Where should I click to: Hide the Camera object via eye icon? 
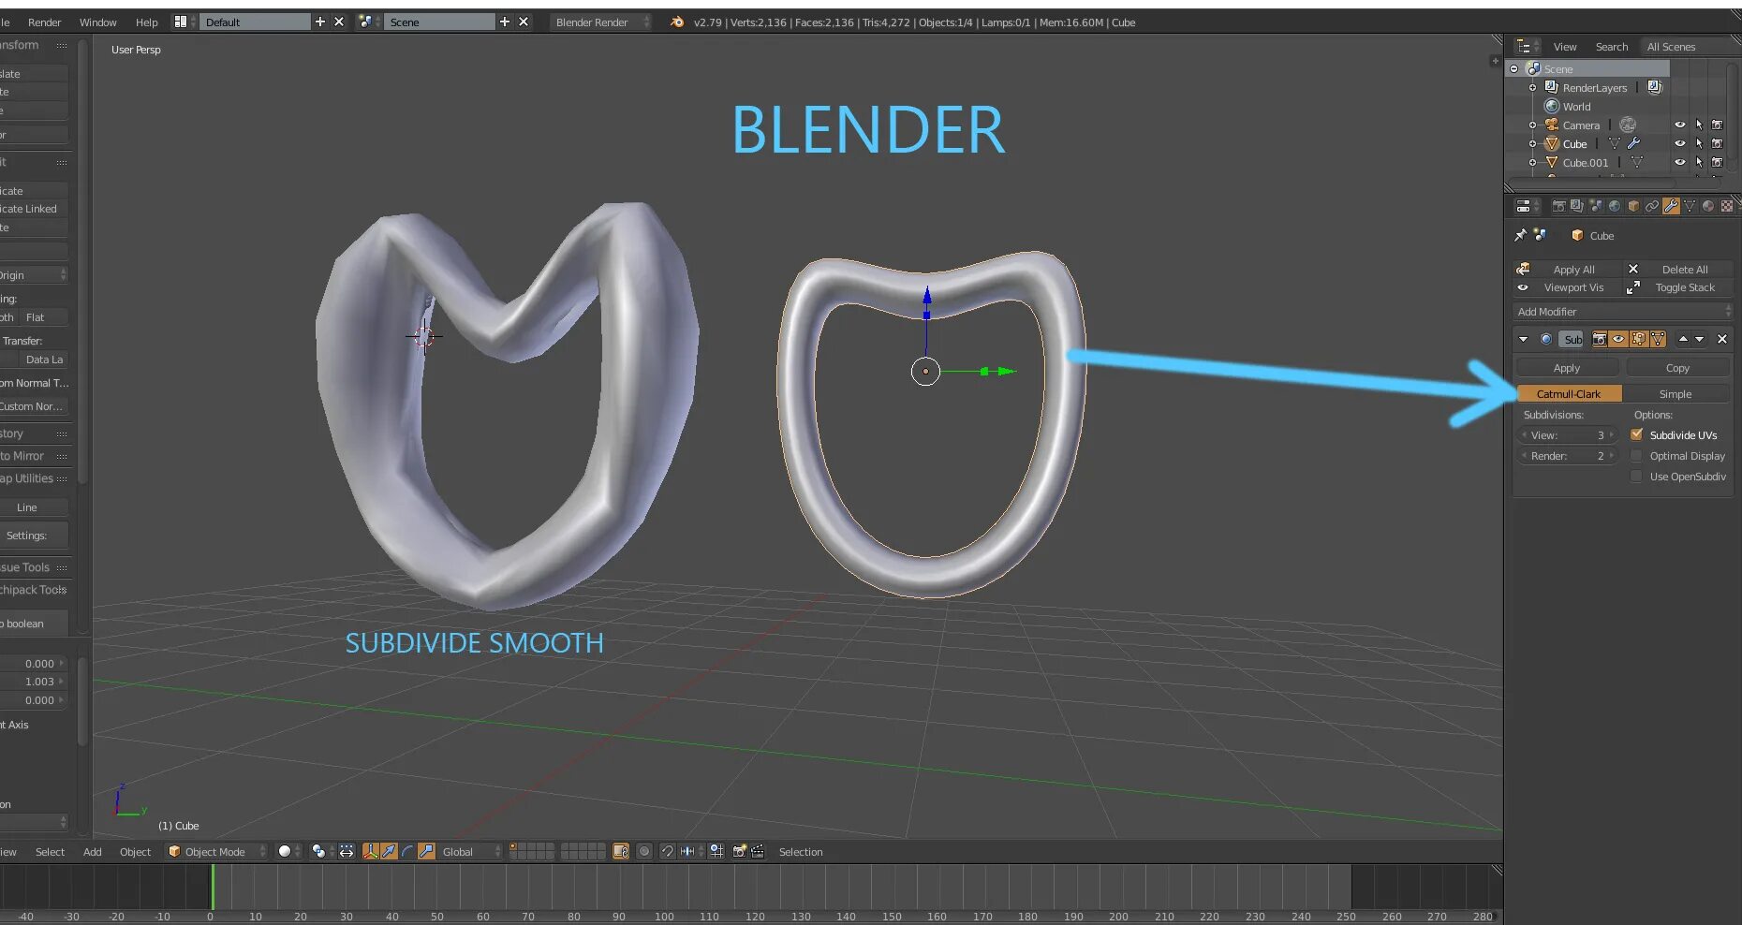point(1680,125)
